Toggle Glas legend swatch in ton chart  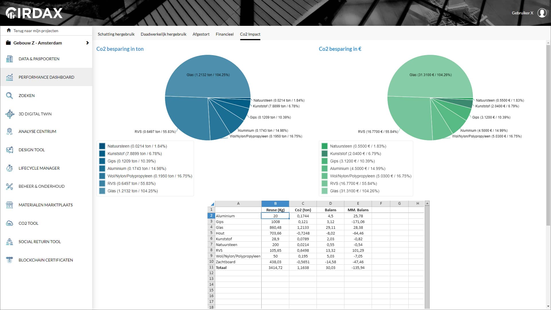tap(102, 191)
